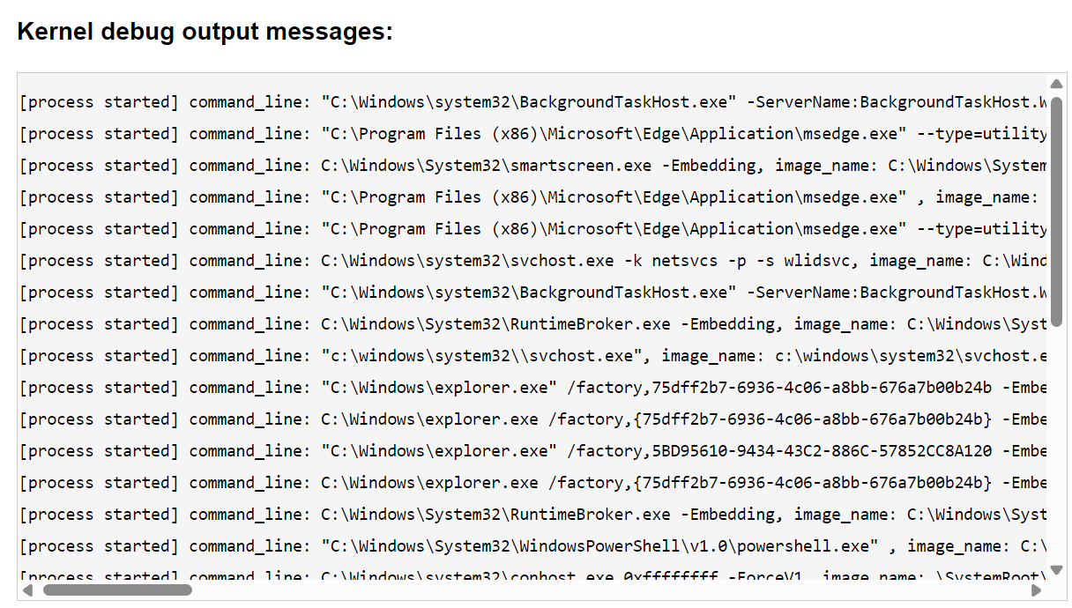Click the vertical scrollbar up arrow

(x=1056, y=85)
